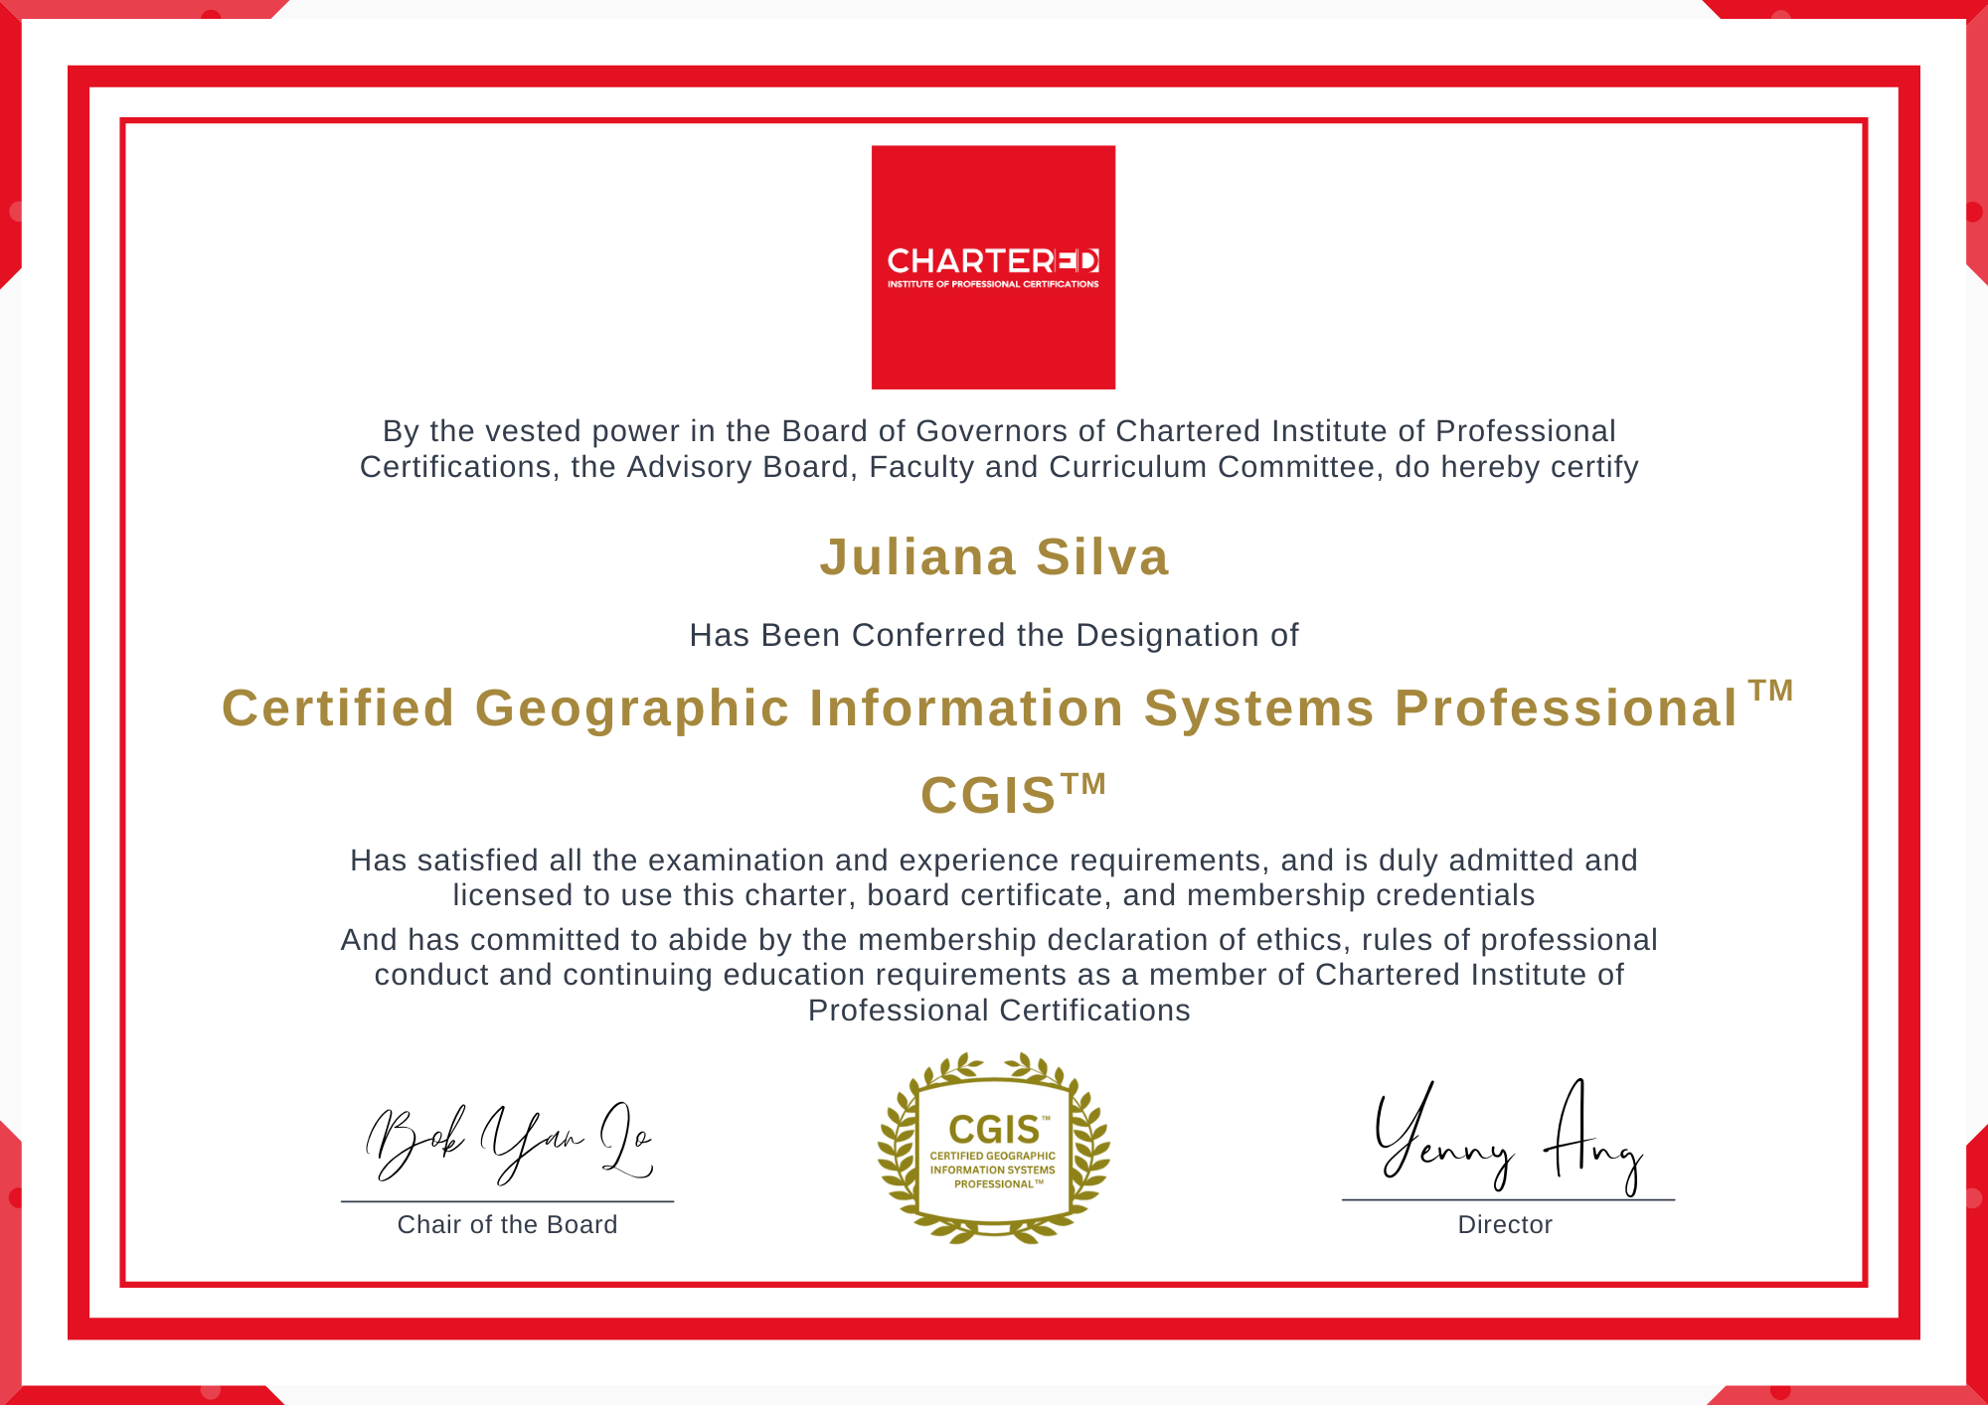Click the TM superscript after Professional
This screenshot has height=1405, width=1988.
(1770, 691)
